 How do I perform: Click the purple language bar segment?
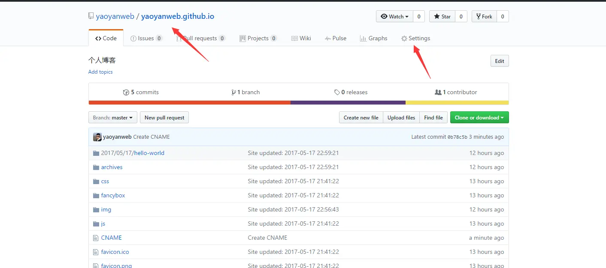point(348,103)
